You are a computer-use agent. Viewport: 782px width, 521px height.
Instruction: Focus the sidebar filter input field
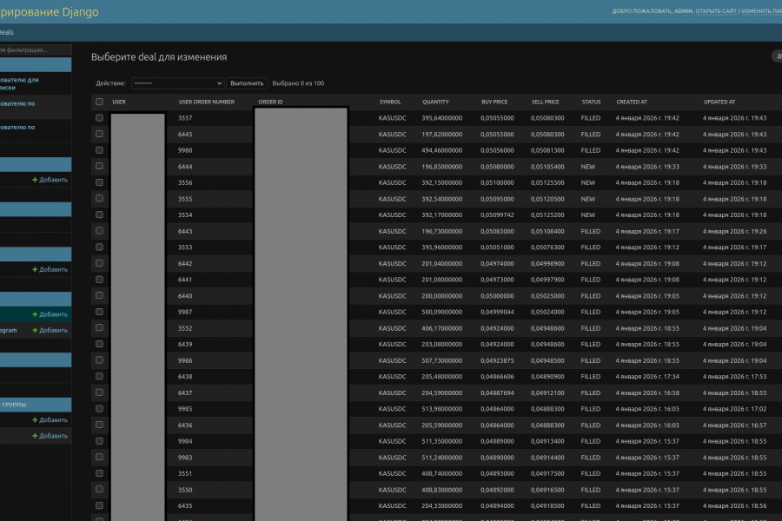point(36,49)
